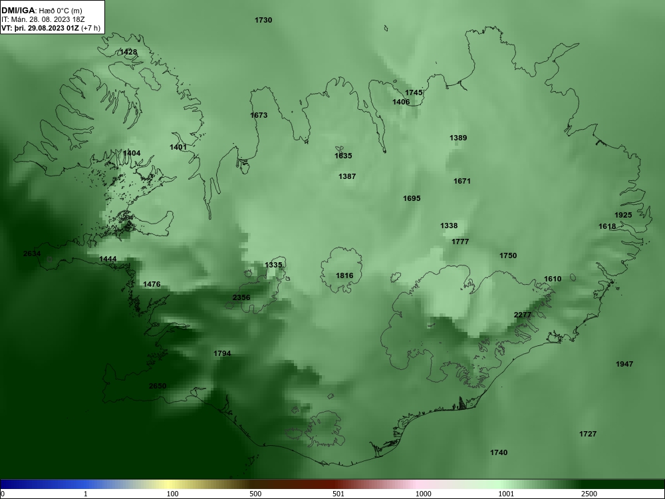This screenshot has width=665, height=499.
Task: Select the 1389 map value
Action: 458,138
